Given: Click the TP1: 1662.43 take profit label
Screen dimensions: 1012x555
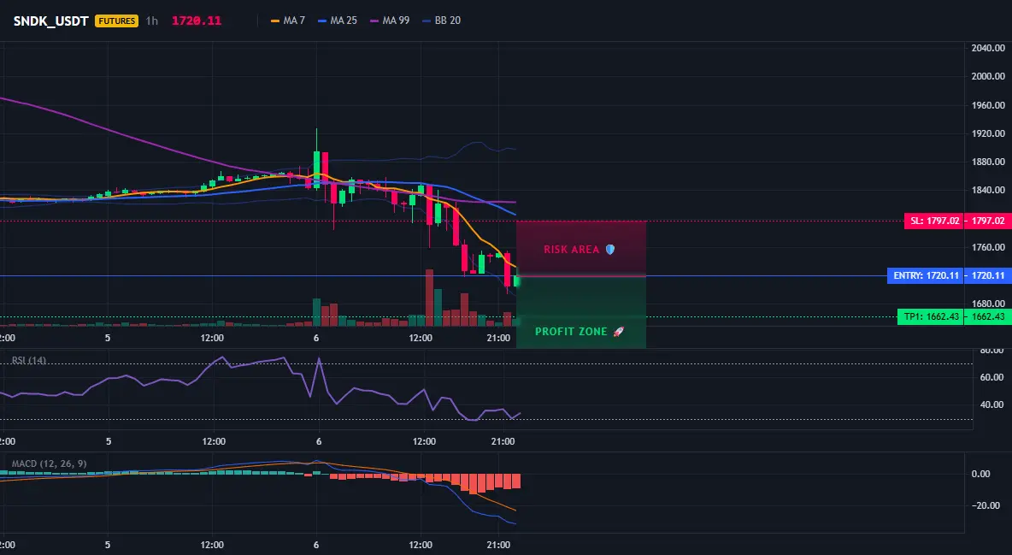Looking at the screenshot, I should click(x=931, y=316).
